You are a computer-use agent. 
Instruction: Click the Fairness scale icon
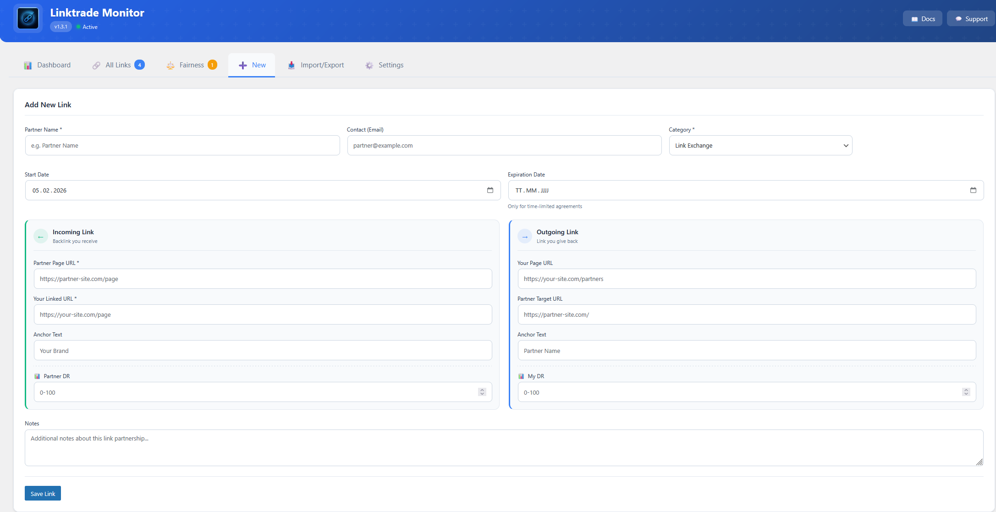171,65
